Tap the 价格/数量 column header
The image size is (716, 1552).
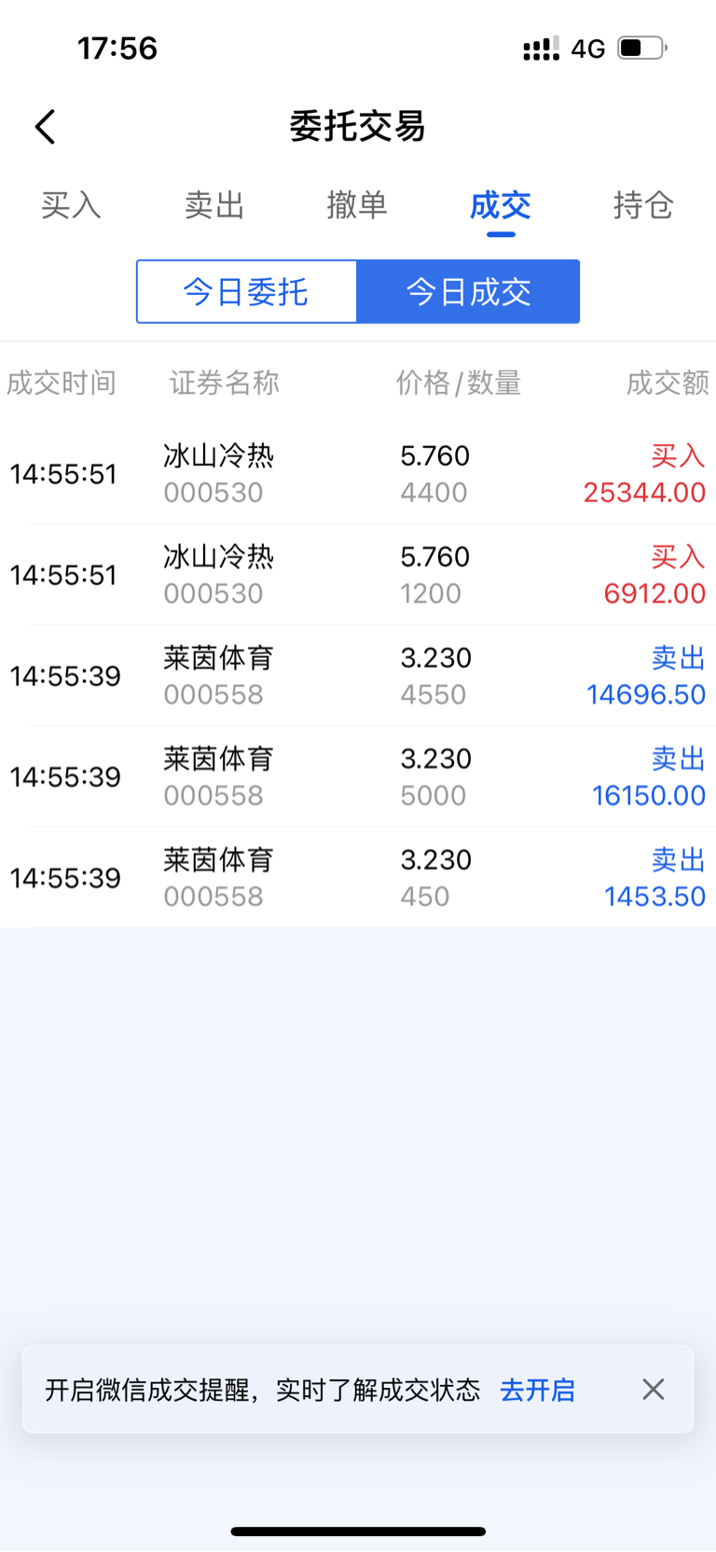click(x=459, y=383)
